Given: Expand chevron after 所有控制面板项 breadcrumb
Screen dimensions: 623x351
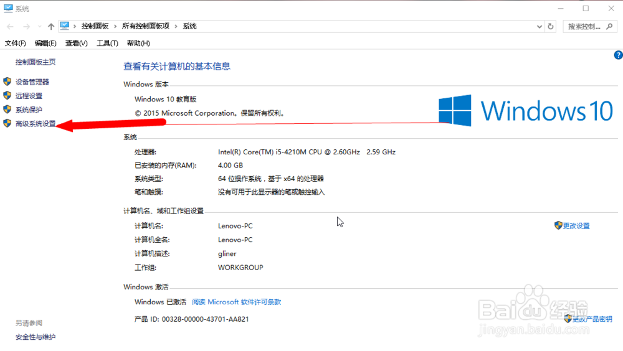Looking at the screenshot, I should click(x=176, y=26).
